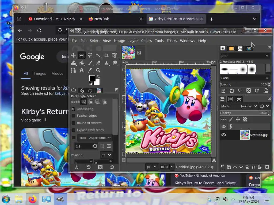The image size is (274, 205).
Task: Reload the page in Firefox
Action: (x=39, y=30)
